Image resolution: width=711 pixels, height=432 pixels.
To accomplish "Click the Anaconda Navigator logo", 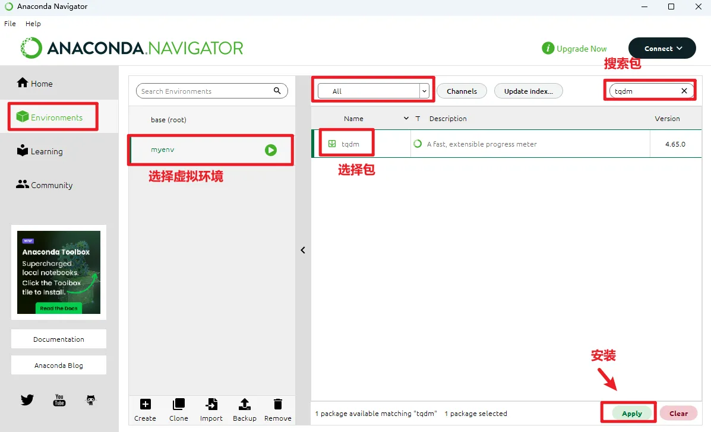I will click(132, 48).
